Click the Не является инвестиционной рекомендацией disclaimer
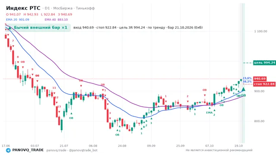Image resolution: width=276 pixels, height=155 pixels. tap(219, 150)
